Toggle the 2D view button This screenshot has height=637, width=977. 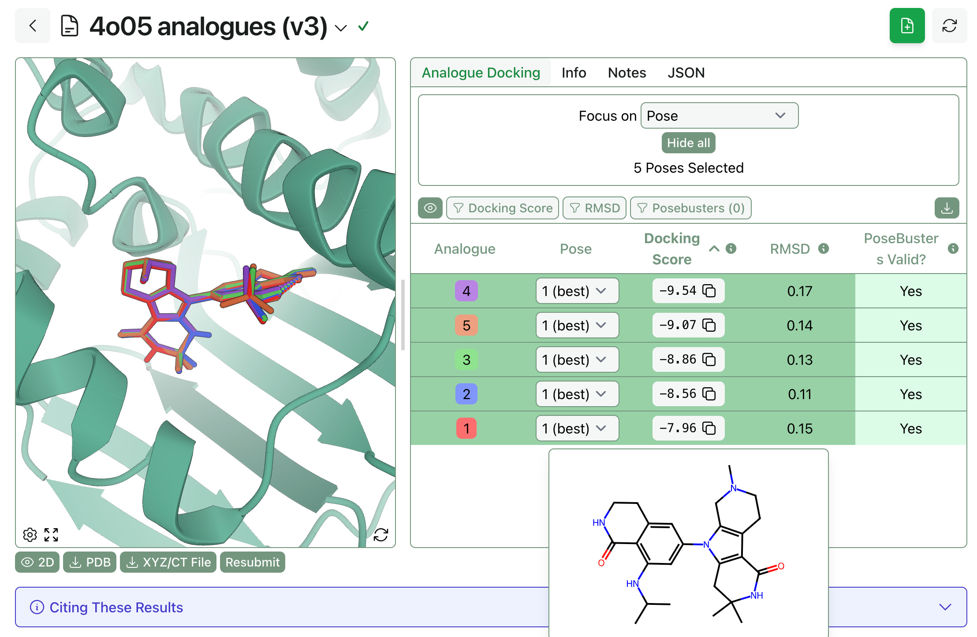point(37,563)
